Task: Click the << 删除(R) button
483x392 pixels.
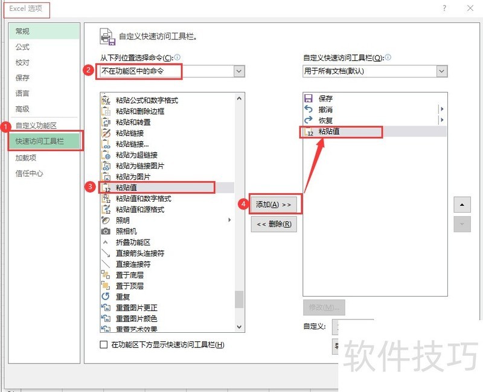Action: tap(274, 224)
